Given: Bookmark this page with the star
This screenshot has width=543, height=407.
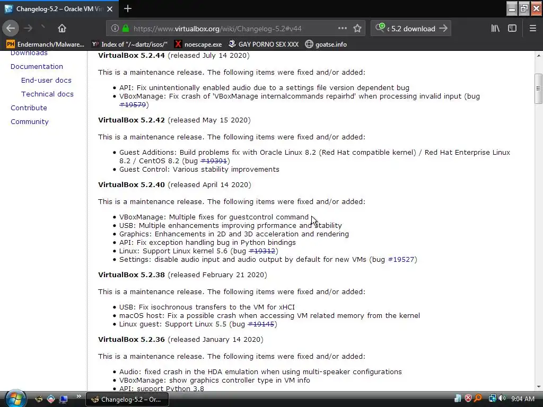Looking at the screenshot, I should (x=357, y=29).
